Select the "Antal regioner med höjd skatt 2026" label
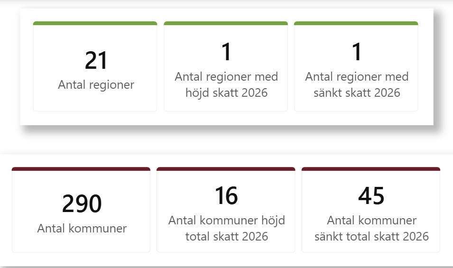 tap(226, 84)
